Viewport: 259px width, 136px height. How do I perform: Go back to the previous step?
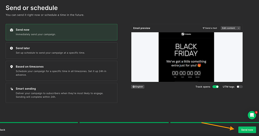3,130
